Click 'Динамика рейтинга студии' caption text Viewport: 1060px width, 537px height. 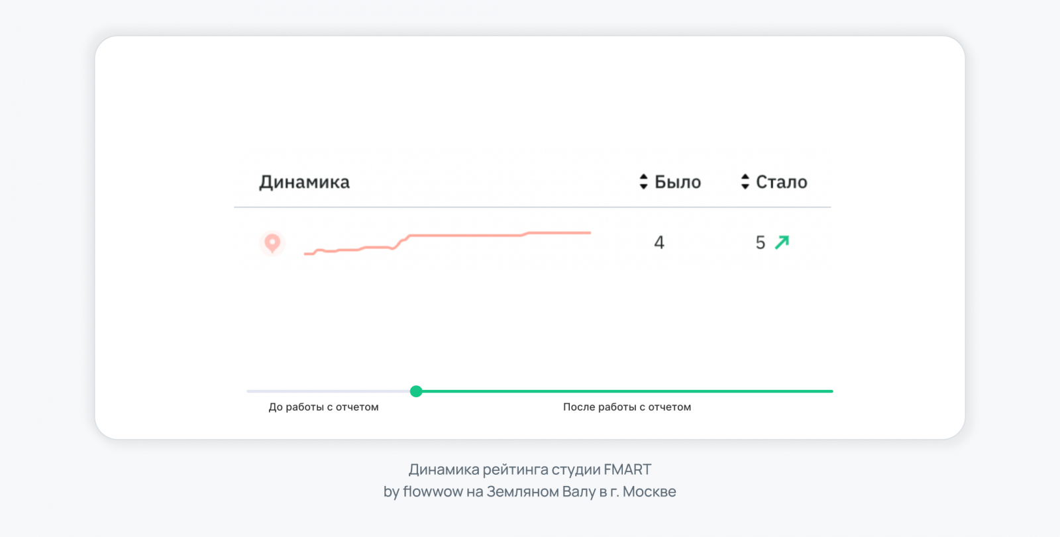(505, 469)
